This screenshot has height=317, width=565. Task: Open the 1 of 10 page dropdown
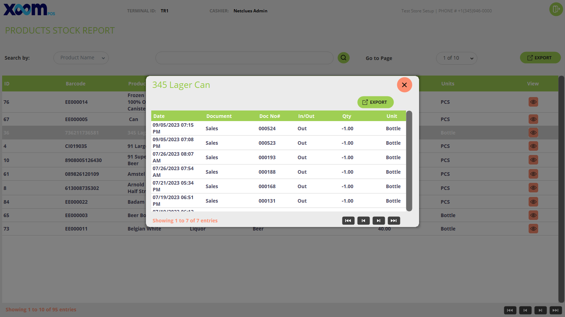pos(457,58)
